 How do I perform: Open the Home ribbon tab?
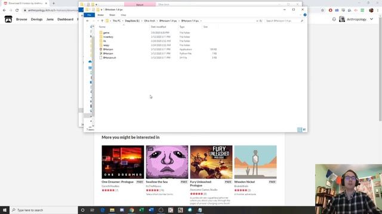(101, 15)
